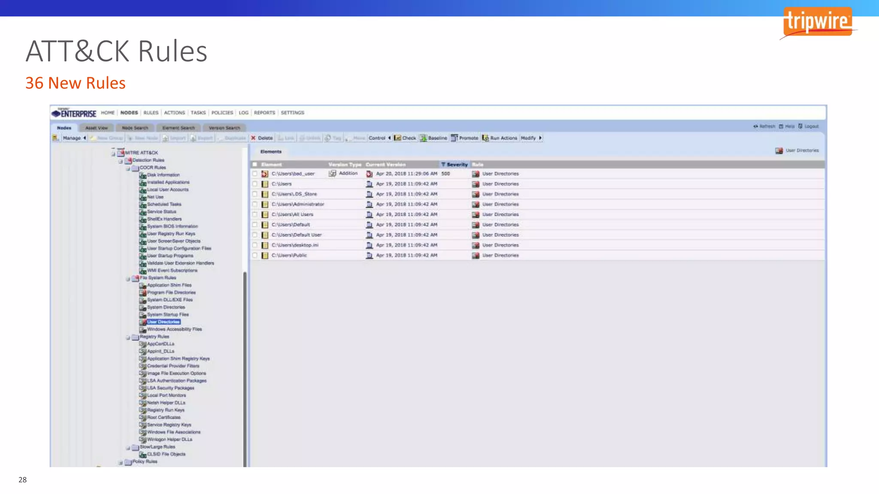
Task: Tick the checkbox for C:\Users\Administrator
Action: click(x=255, y=205)
